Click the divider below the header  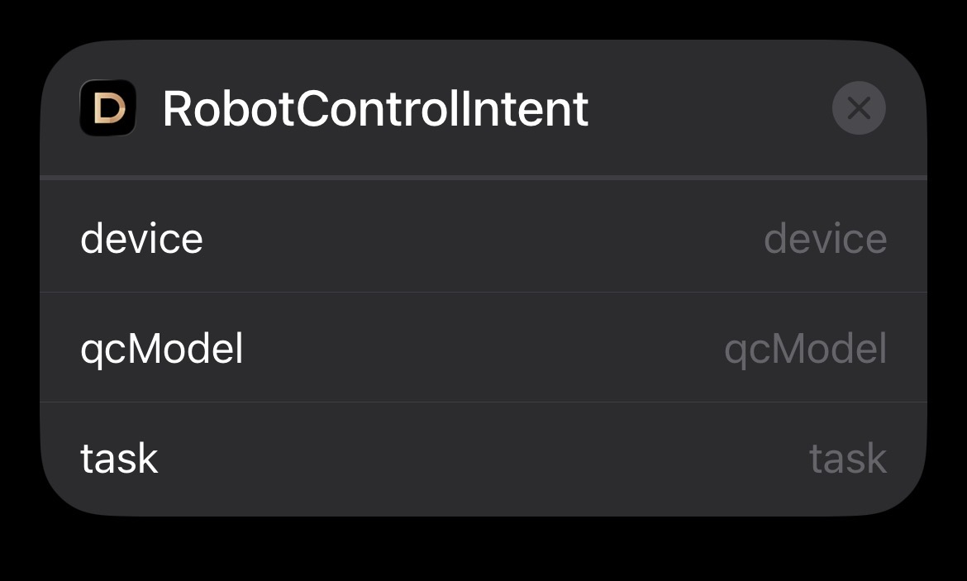tap(483, 177)
